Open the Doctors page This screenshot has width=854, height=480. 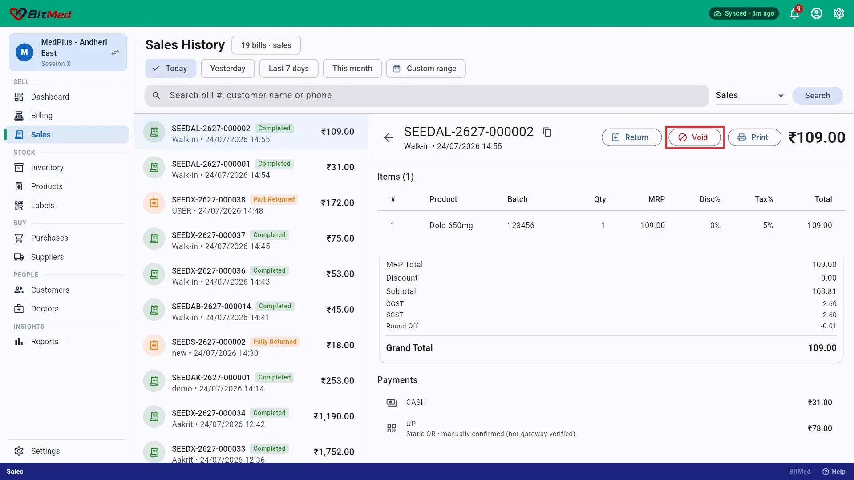coord(67,309)
